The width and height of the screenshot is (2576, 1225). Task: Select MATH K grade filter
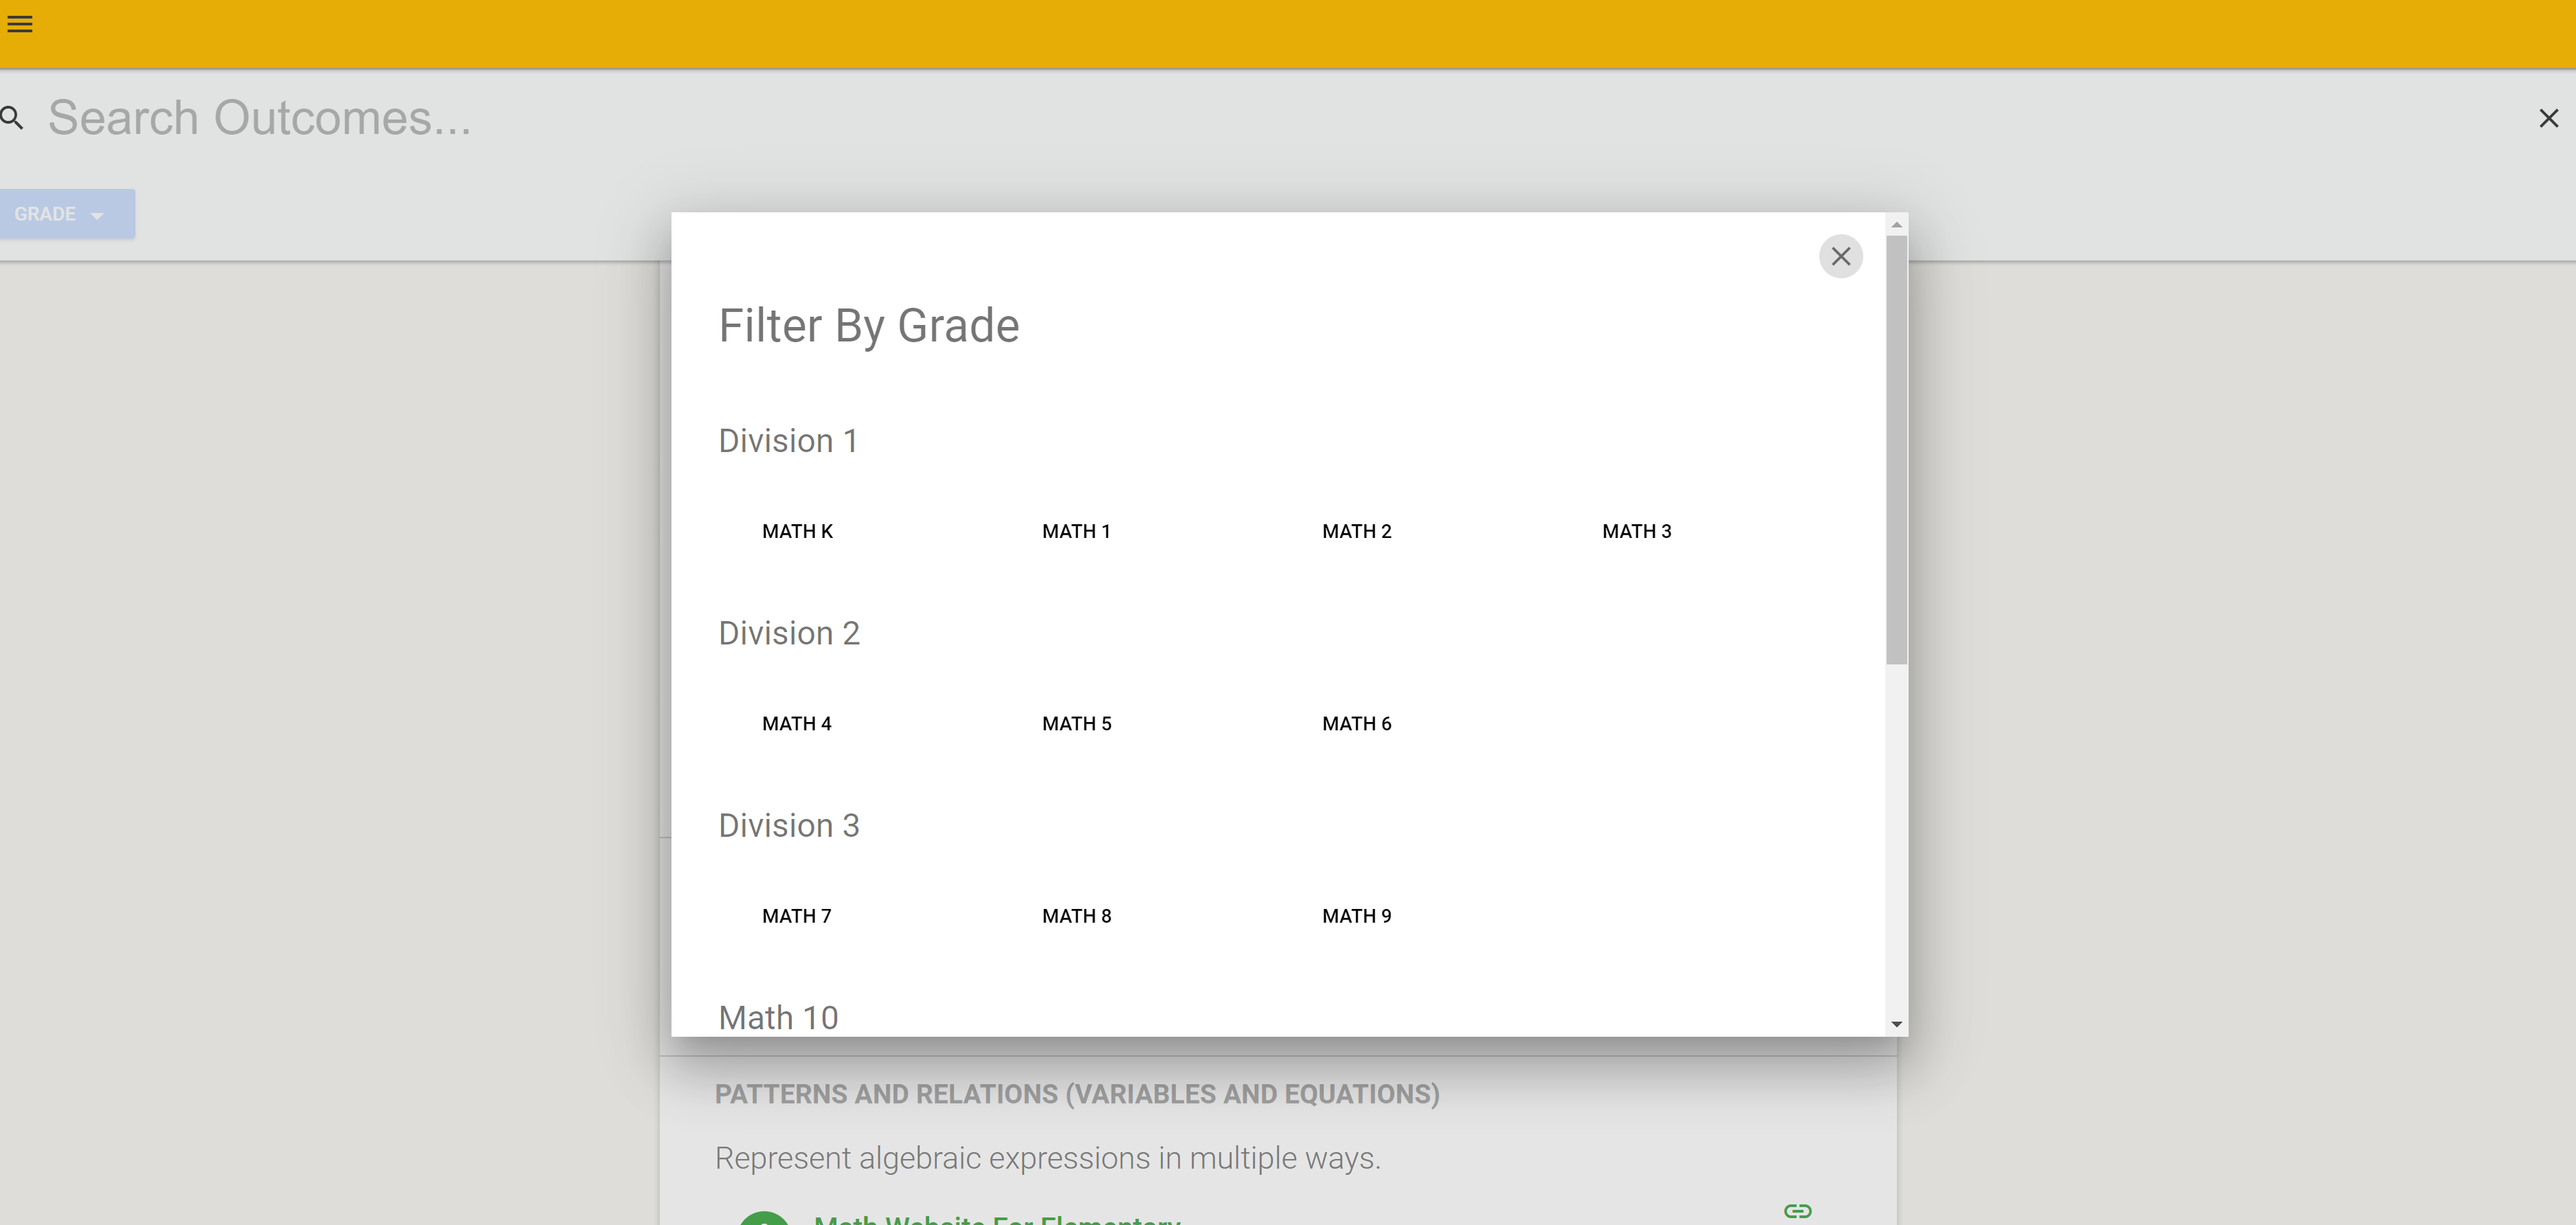click(x=797, y=531)
